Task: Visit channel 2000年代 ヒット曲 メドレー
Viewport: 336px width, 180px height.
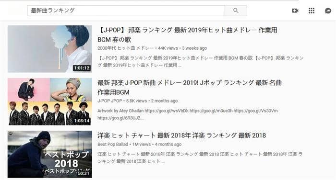Action: tap(126, 48)
